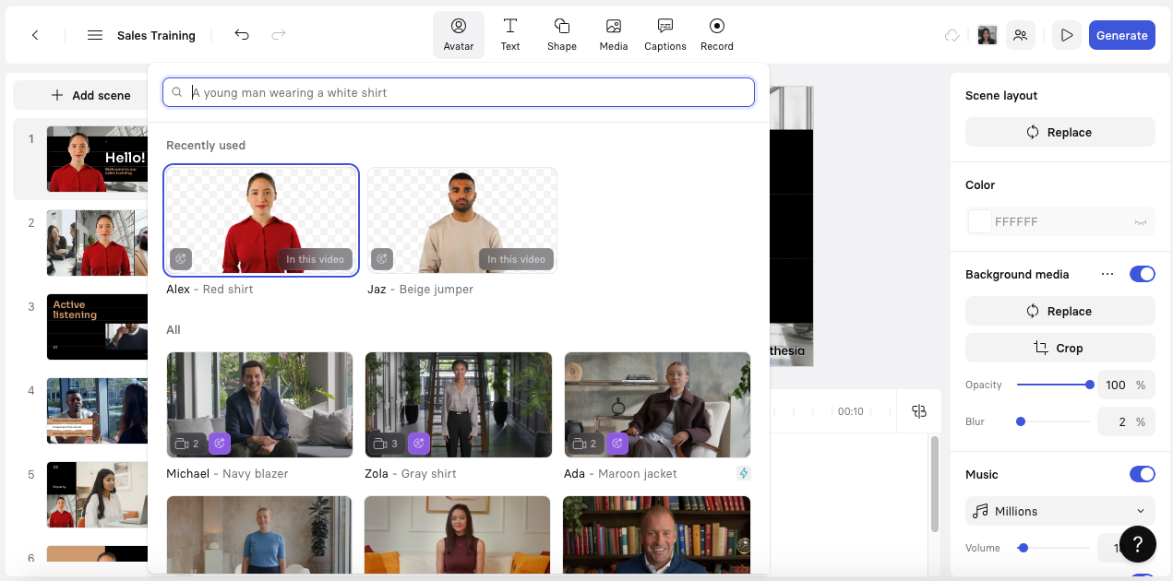Viewport: 1173px width, 581px height.
Task: Click the Crop button
Action: (x=1059, y=348)
